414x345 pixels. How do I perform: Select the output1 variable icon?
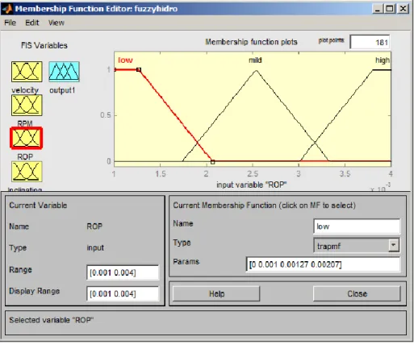tap(64, 72)
